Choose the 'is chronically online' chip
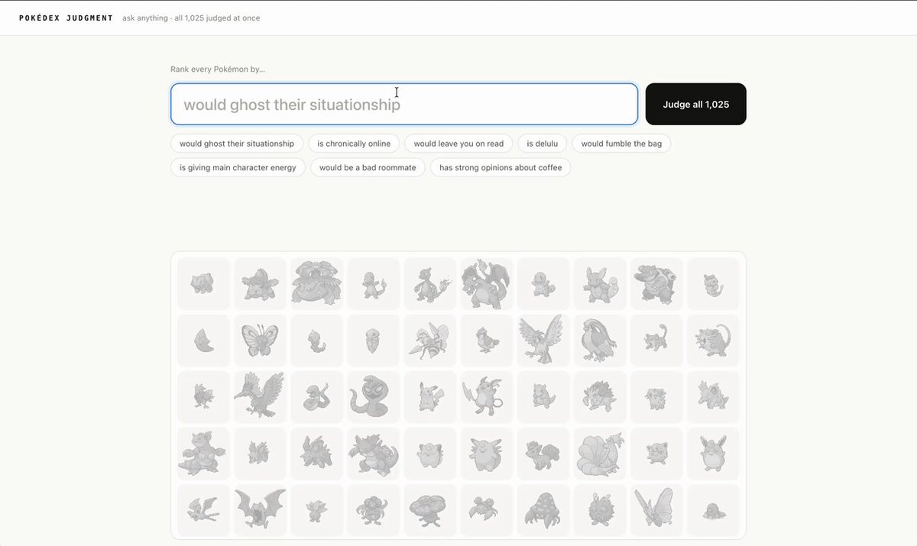917x546 pixels. tap(354, 144)
